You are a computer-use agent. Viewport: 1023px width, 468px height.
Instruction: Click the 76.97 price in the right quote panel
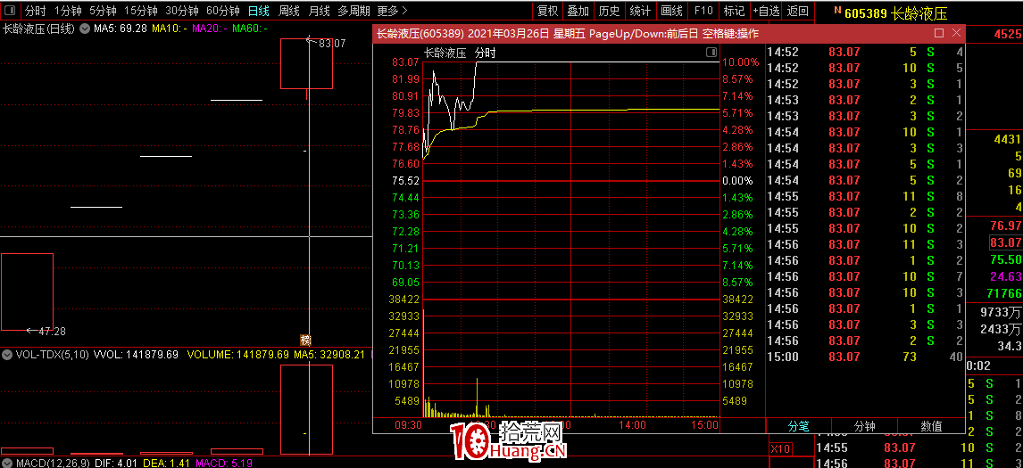coord(1005,226)
